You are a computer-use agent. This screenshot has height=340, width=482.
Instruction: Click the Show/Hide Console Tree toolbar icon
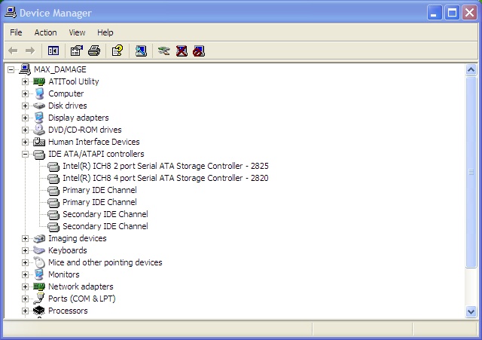coord(53,51)
